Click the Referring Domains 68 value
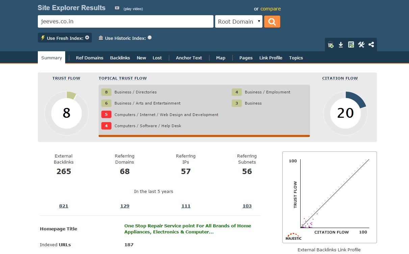Screen dimensions: 409x254 (x=125, y=171)
